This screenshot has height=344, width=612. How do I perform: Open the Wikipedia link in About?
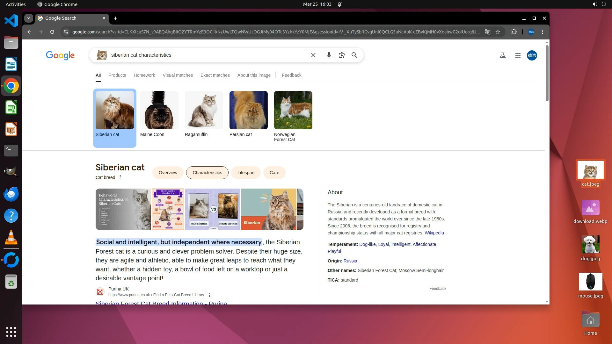(434, 233)
